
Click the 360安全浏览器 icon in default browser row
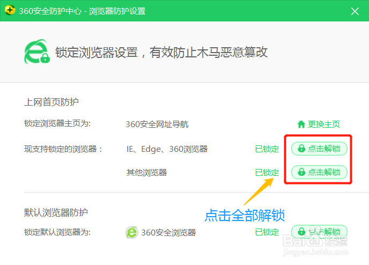pyautogui.click(x=132, y=232)
